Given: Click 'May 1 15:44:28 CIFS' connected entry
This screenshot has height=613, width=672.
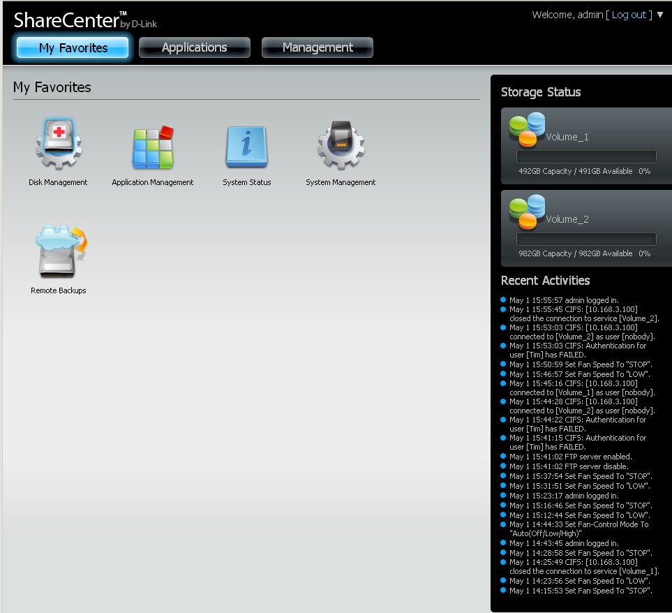Looking at the screenshot, I should pyautogui.click(x=582, y=406).
